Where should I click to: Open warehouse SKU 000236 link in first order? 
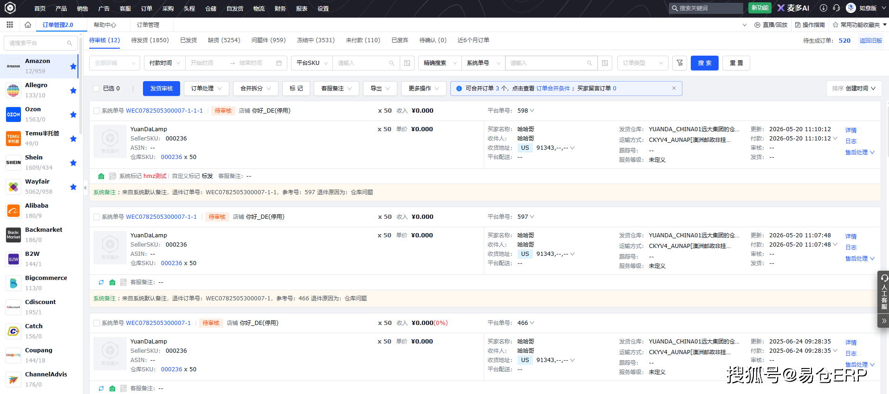[171, 157]
